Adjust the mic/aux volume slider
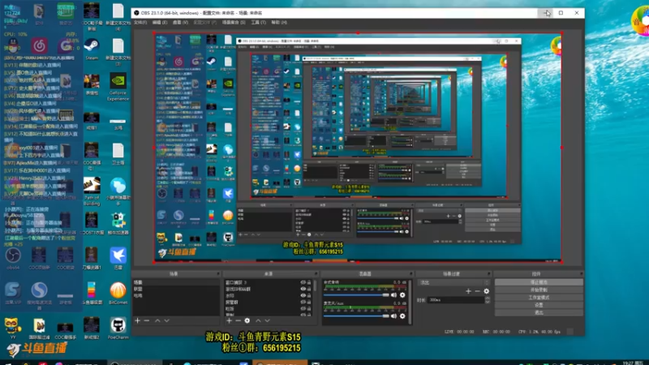The height and width of the screenshot is (365, 649). [x=356, y=316]
